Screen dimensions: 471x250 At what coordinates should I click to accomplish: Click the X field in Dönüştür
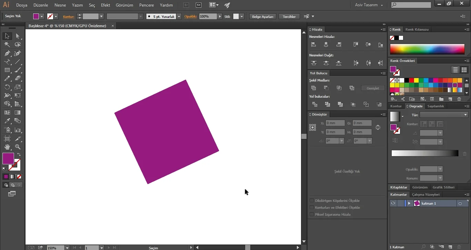coord(335,123)
